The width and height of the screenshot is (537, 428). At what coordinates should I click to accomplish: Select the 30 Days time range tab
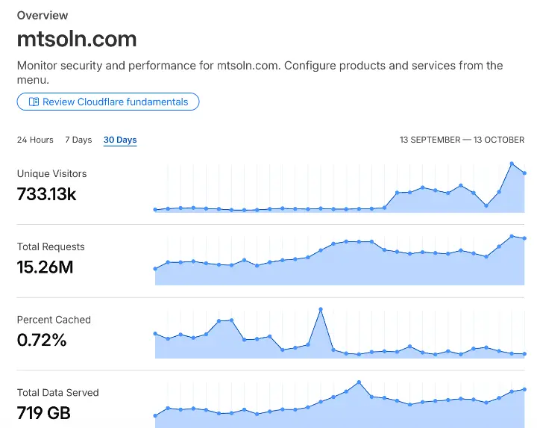click(x=120, y=140)
